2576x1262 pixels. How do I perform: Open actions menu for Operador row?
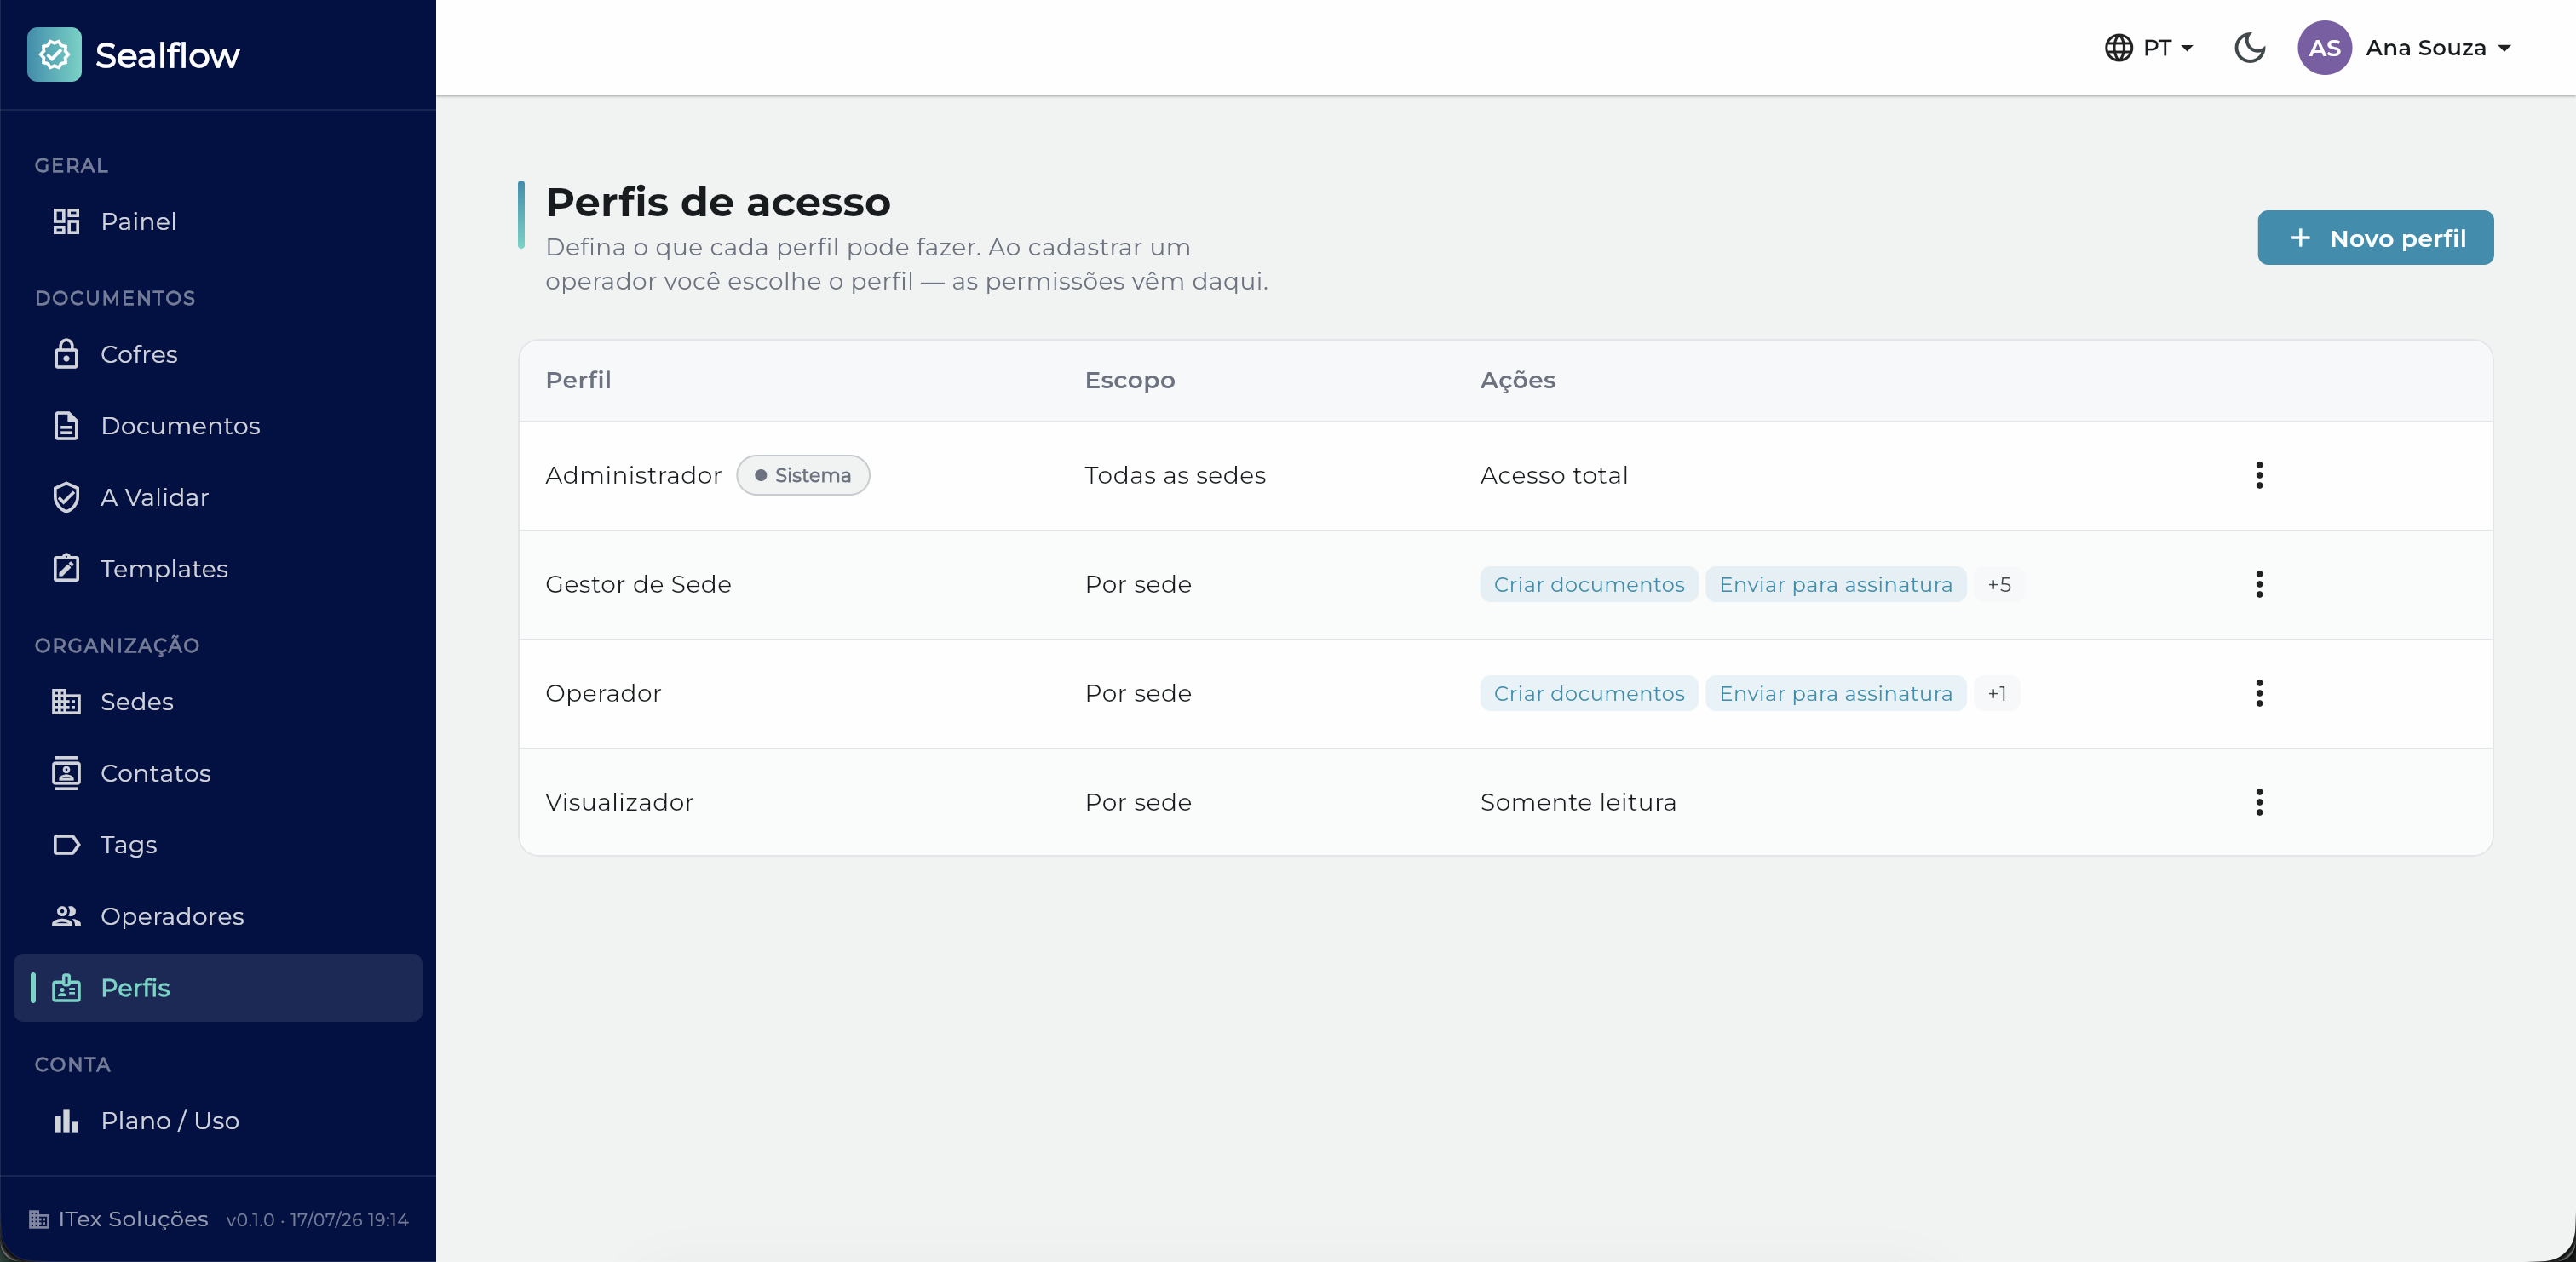(2259, 693)
